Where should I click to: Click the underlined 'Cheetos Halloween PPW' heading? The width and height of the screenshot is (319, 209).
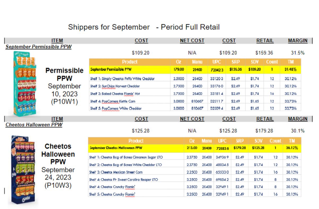pos(34,125)
